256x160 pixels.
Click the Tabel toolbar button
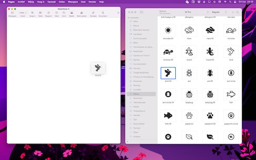point(40,14)
